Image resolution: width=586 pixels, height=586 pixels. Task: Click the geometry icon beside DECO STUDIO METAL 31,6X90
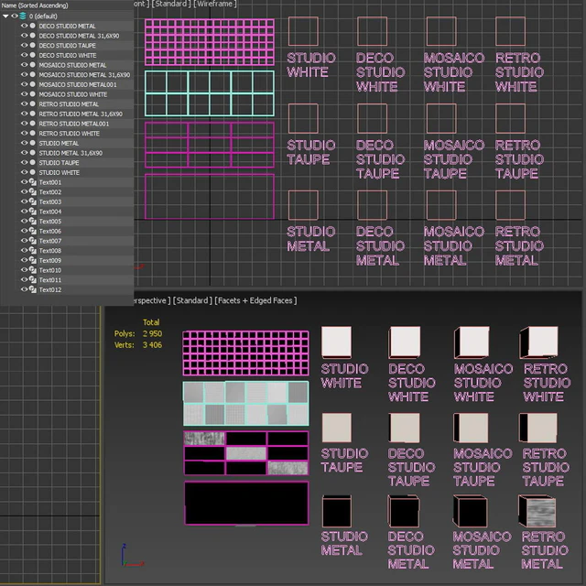[33, 36]
